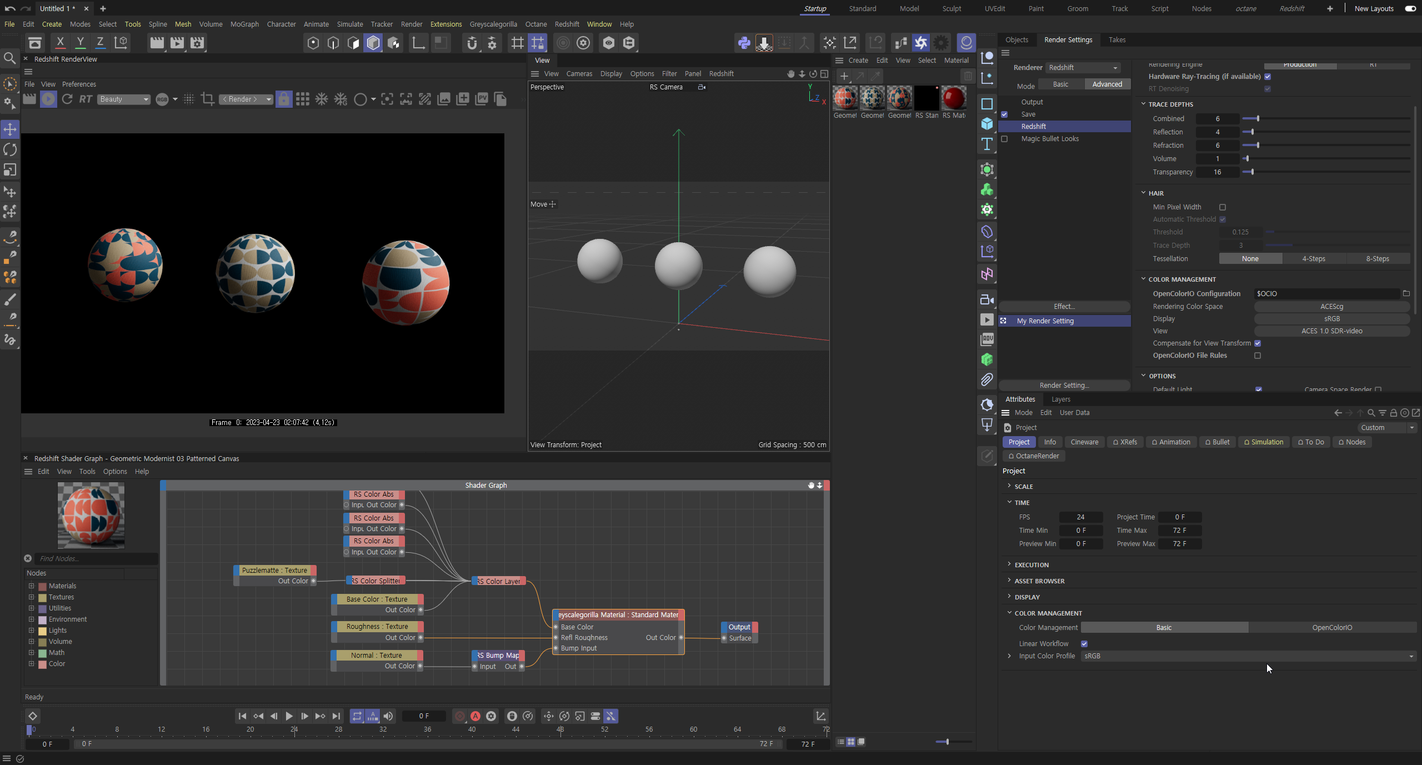This screenshot has height=765, width=1422.
Task: Open the MoGraph menu
Action: pyautogui.click(x=244, y=24)
